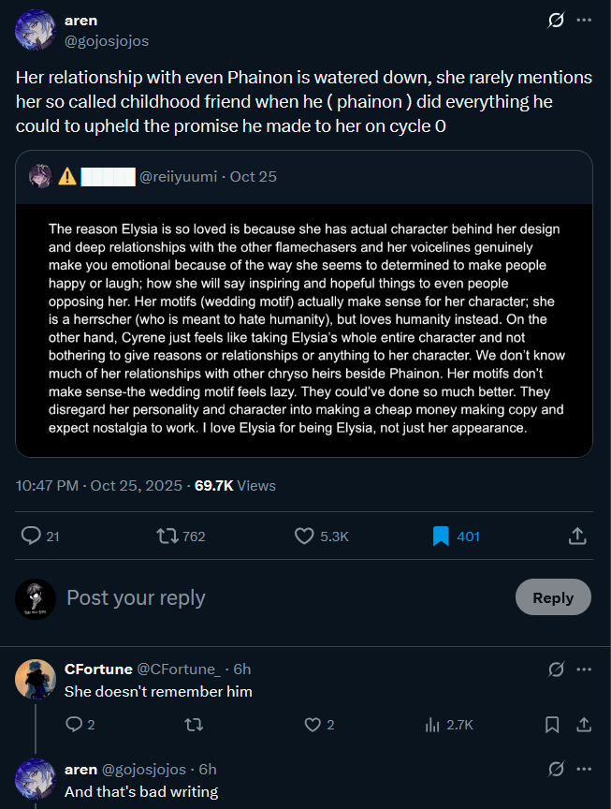Open @reiiyuumi quoted post handle
Screen dimensions: 611x809
180,176
